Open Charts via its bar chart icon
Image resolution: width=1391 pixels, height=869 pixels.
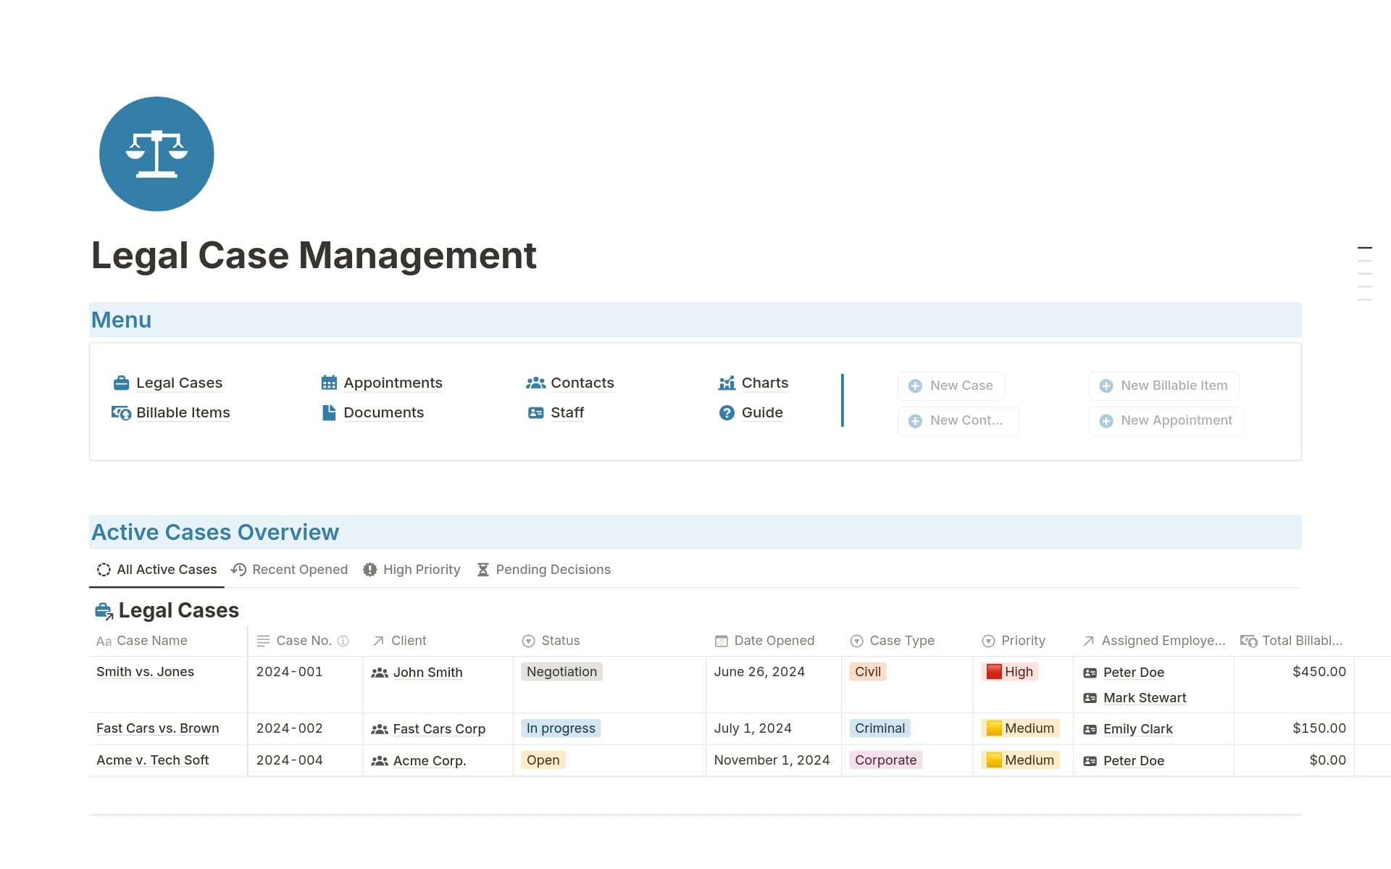[727, 383]
